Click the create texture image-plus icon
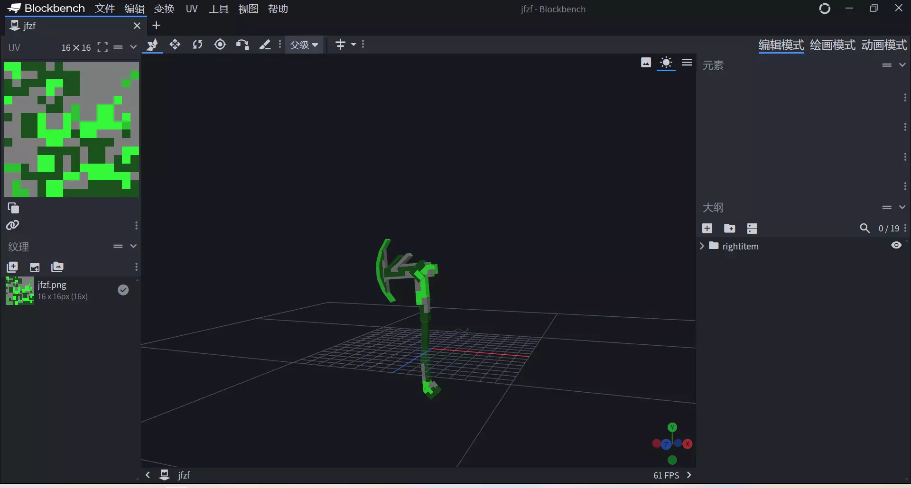The image size is (911, 488). pos(35,267)
